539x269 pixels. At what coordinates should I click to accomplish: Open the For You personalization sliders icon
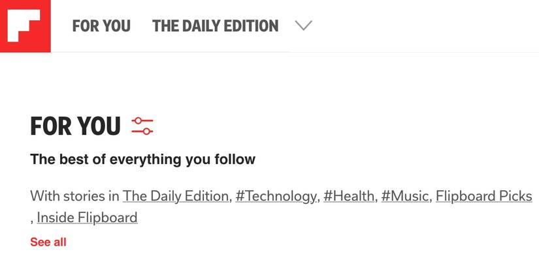[142, 126]
